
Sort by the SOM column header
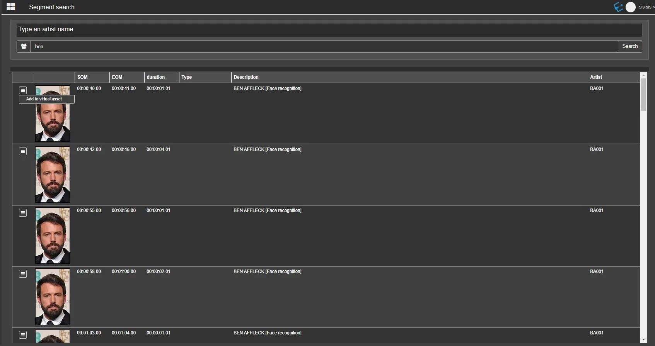click(x=82, y=77)
